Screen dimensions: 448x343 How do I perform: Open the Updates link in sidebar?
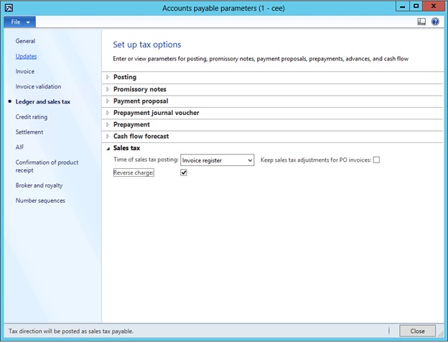click(x=26, y=56)
